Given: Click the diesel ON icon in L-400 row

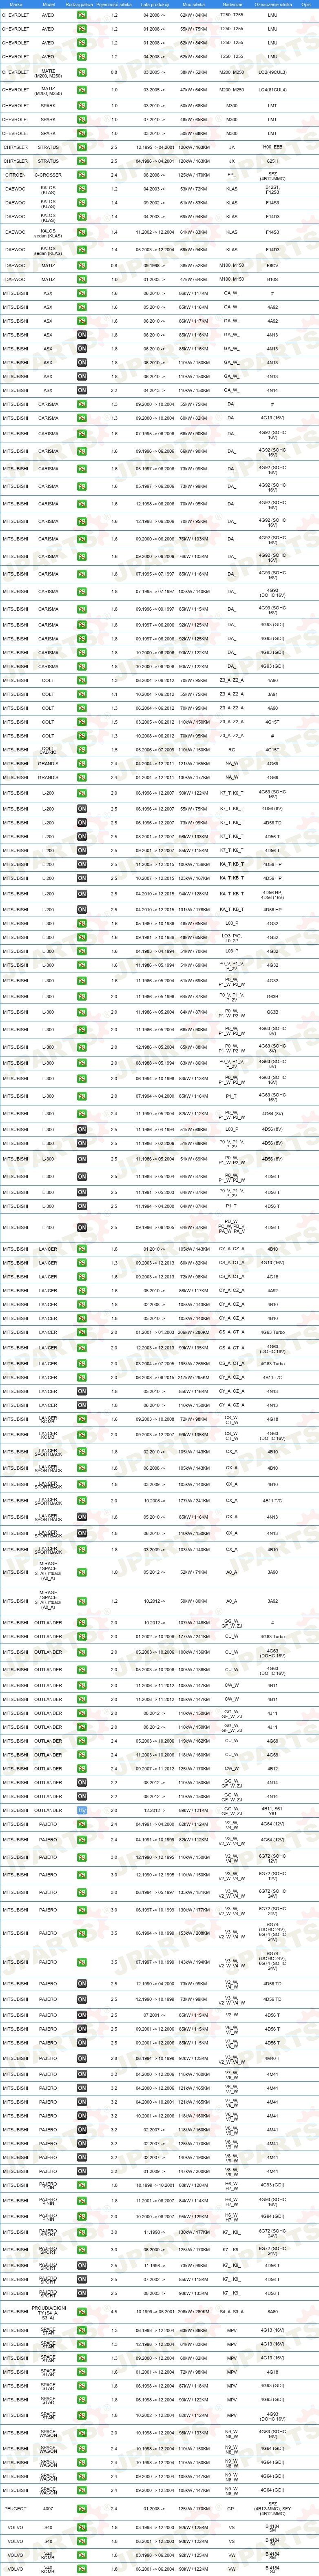Looking at the screenshot, I should (x=82, y=1227).
